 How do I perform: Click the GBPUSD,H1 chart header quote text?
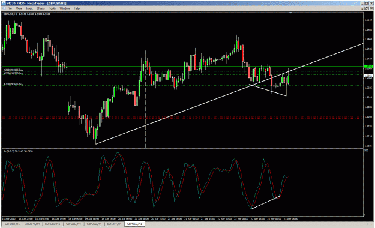pos(27,14)
